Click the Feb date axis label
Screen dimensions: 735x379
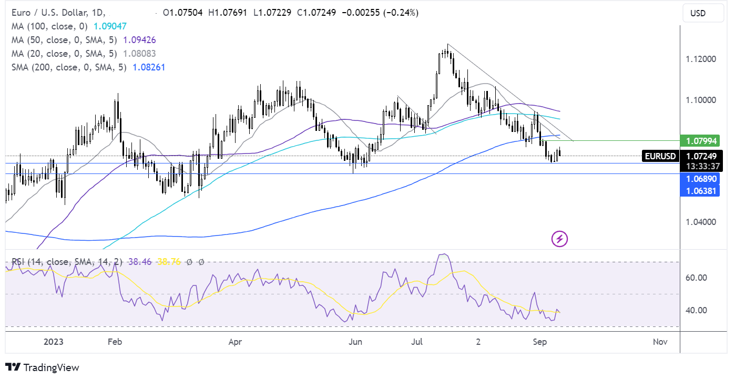pos(115,342)
